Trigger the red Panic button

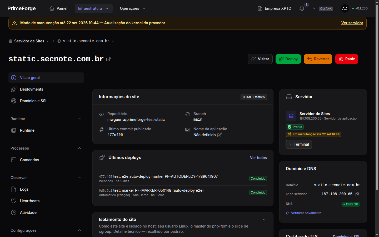(347, 59)
